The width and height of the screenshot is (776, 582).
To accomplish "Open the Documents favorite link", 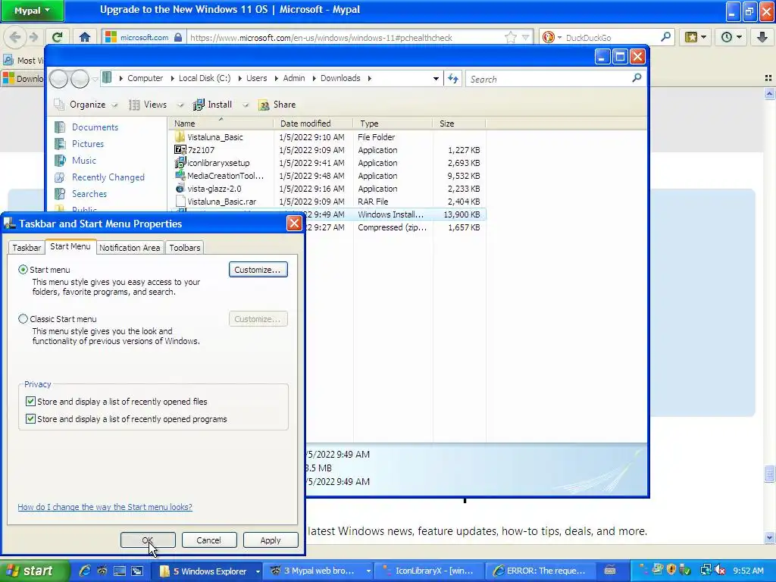I will click(x=95, y=127).
